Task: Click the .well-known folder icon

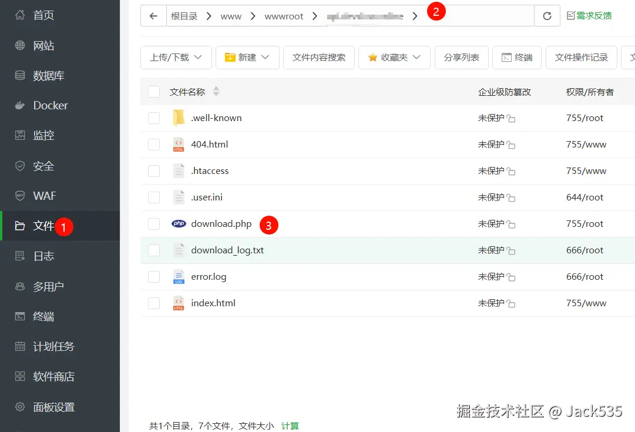Action: click(179, 118)
